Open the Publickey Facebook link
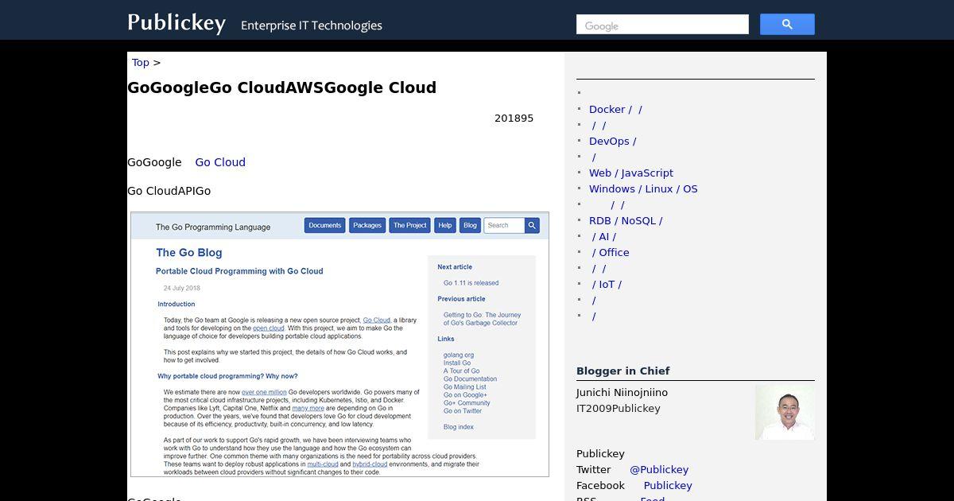954x501 pixels. [x=668, y=486]
